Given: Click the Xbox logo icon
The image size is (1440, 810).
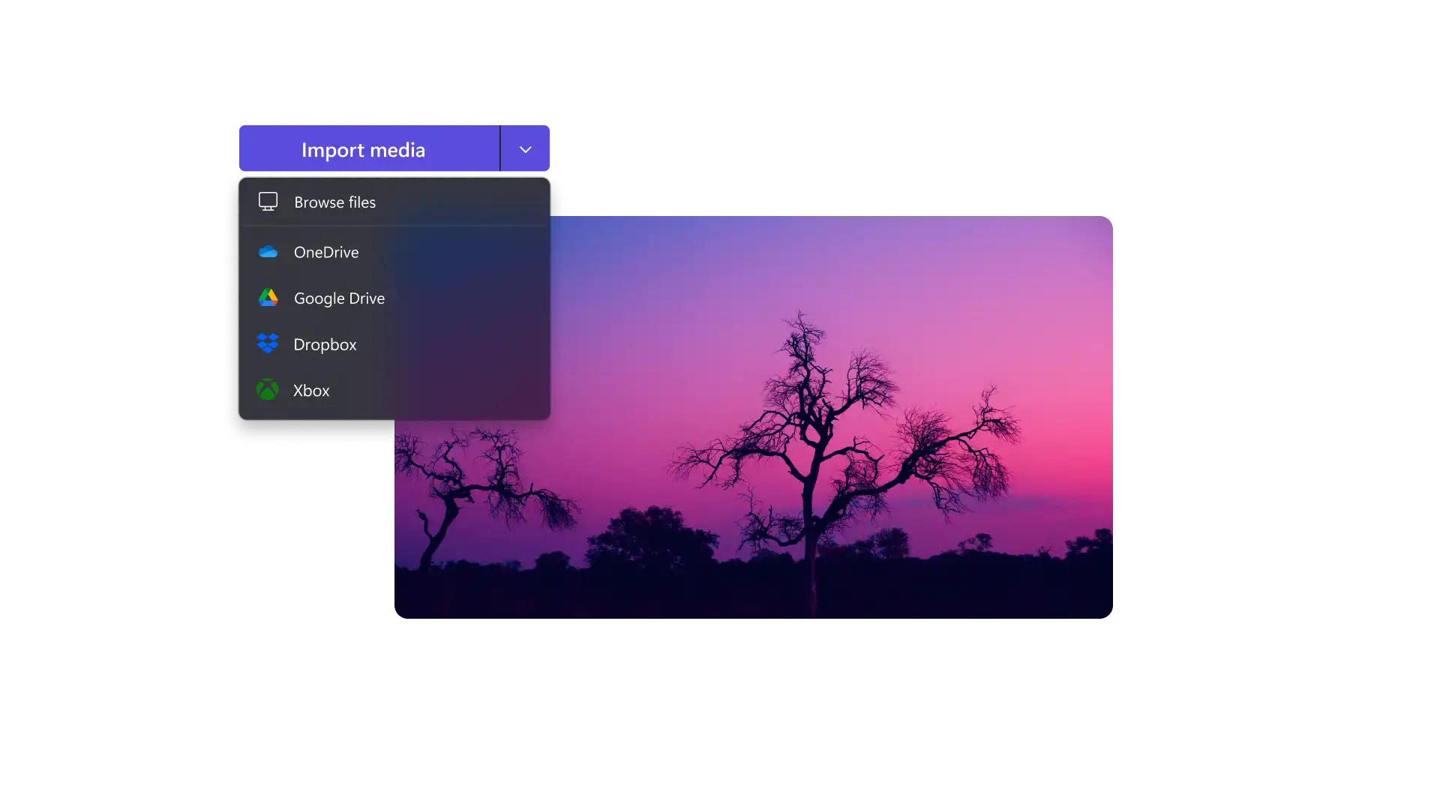Looking at the screenshot, I should click(x=267, y=390).
